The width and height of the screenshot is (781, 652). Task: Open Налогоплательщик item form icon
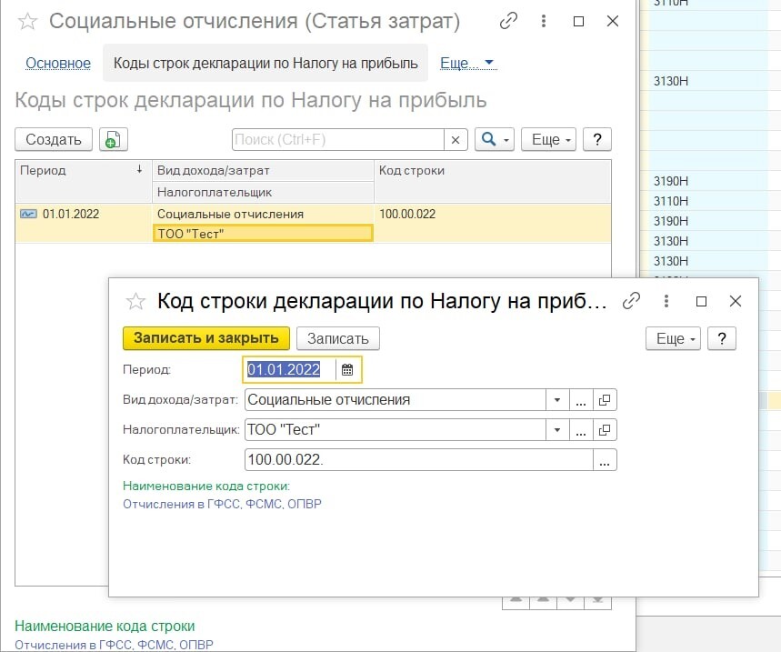(606, 429)
